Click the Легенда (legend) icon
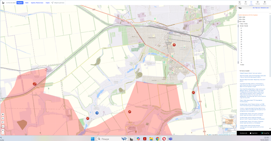Viewport: 271px width, 141px height. click(257, 2)
